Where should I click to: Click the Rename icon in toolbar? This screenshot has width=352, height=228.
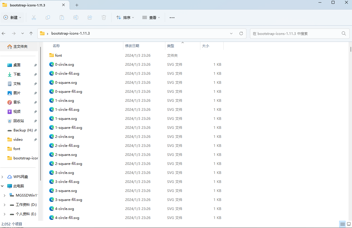(76, 17)
